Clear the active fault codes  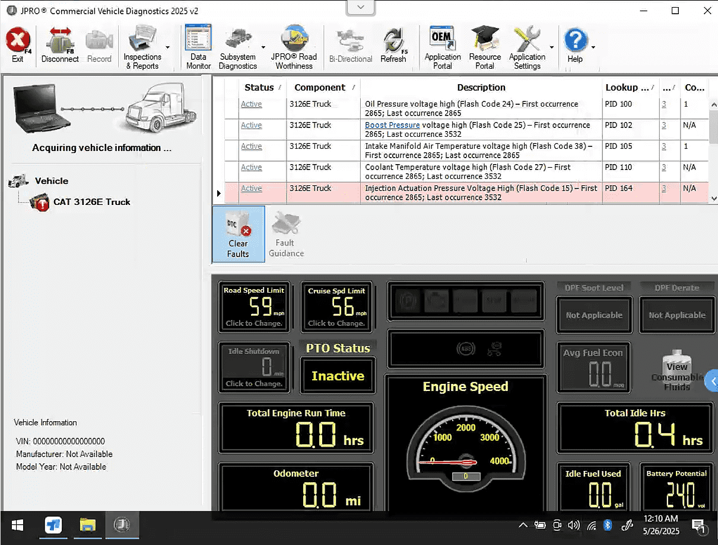238,233
